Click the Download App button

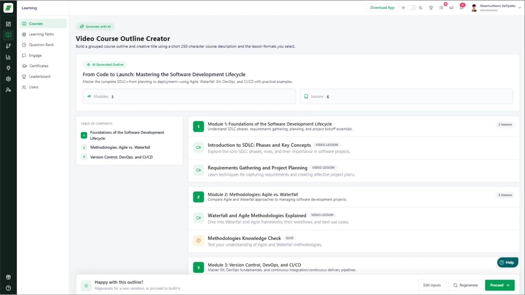point(382,8)
